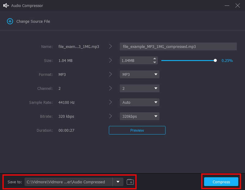This screenshot has width=245, height=190.
Task: Click the arrow icon beside the Size field
Action: coord(111,60)
